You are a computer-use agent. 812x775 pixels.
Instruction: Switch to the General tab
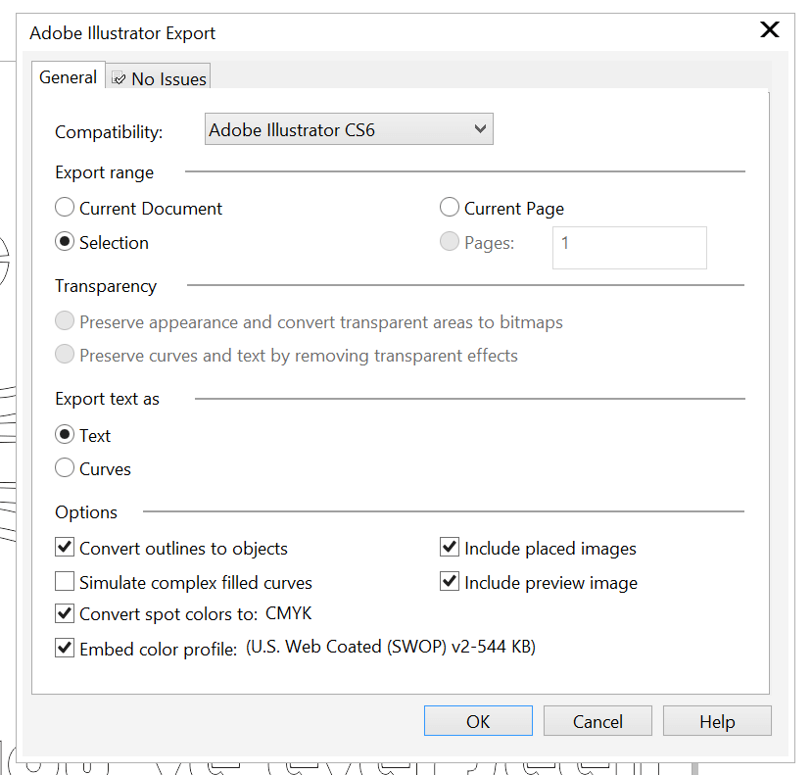point(68,77)
